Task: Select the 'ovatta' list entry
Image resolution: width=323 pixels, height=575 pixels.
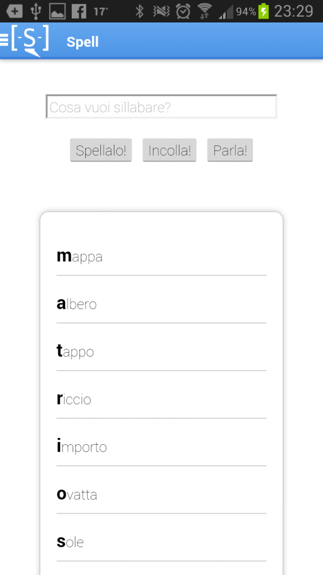Action: (161, 495)
